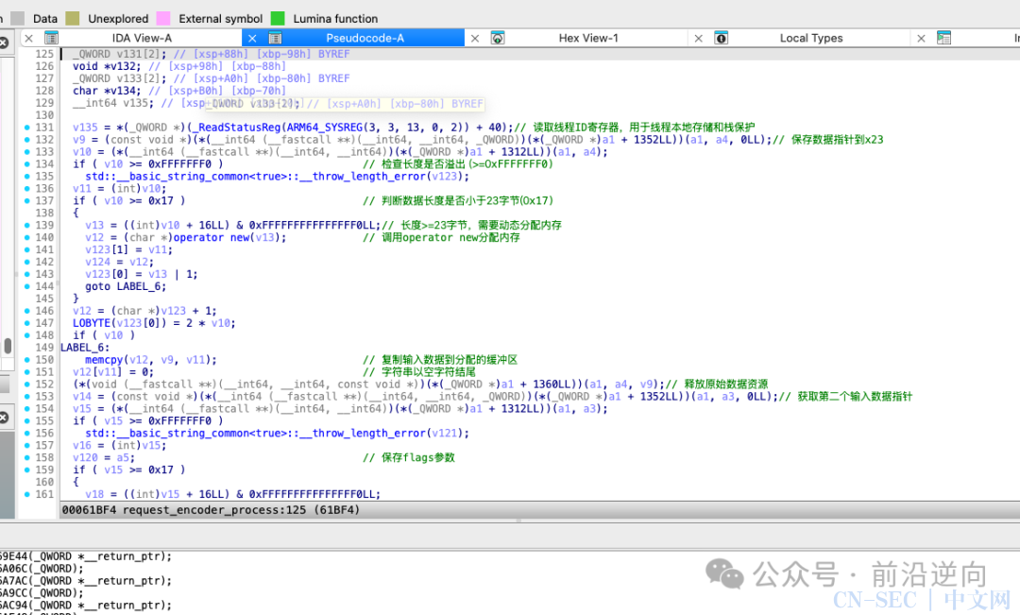This screenshot has height=615, width=1020.
Task: Click 'v16 = (int)v15;' on line 157
Action: coord(120,446)
